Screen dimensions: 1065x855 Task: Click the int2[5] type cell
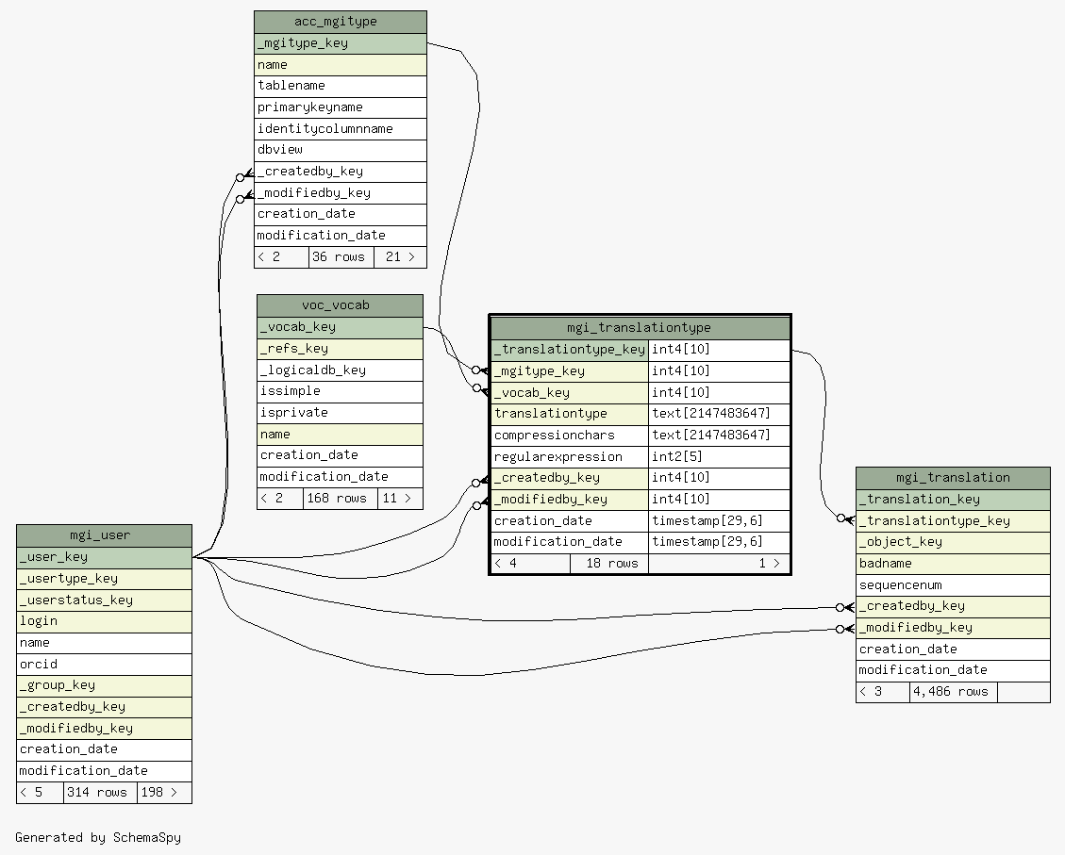tap(720, 457)
